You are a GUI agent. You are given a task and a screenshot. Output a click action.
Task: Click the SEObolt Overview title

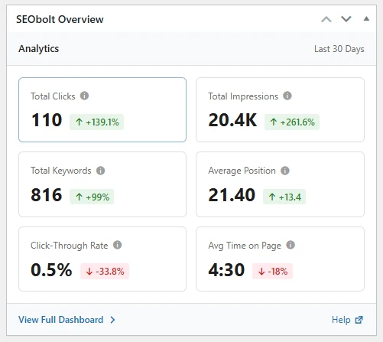(x=60, y=19)
